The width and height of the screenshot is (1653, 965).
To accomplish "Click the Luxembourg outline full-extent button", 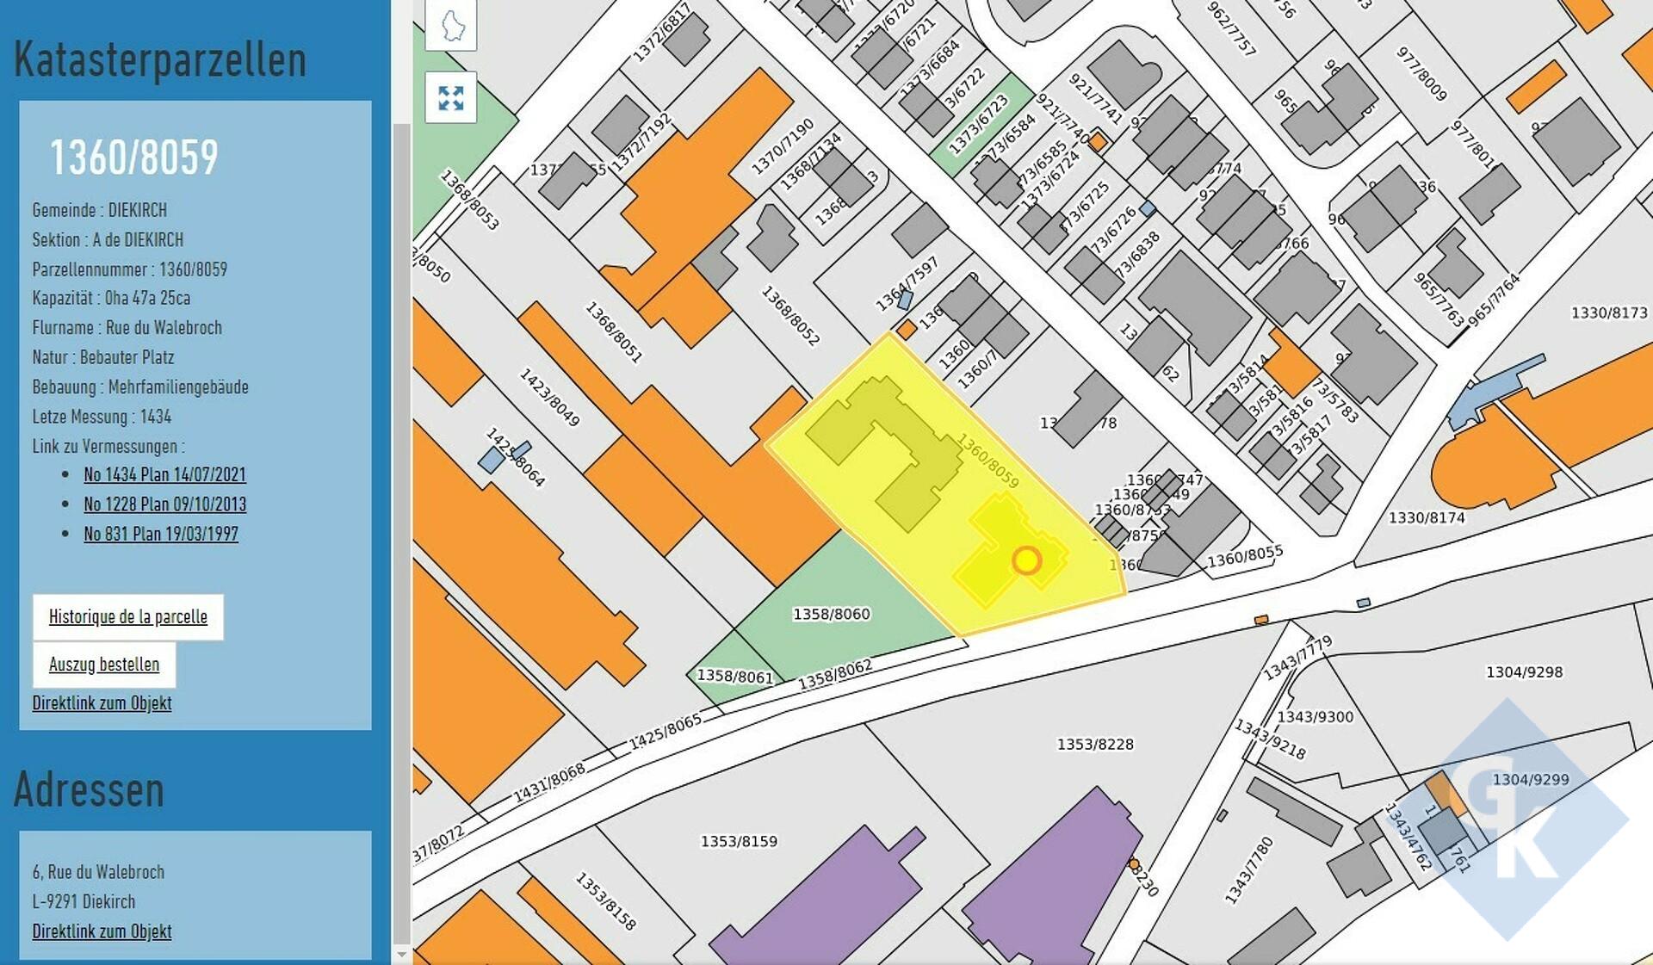I will coord(451,24).
